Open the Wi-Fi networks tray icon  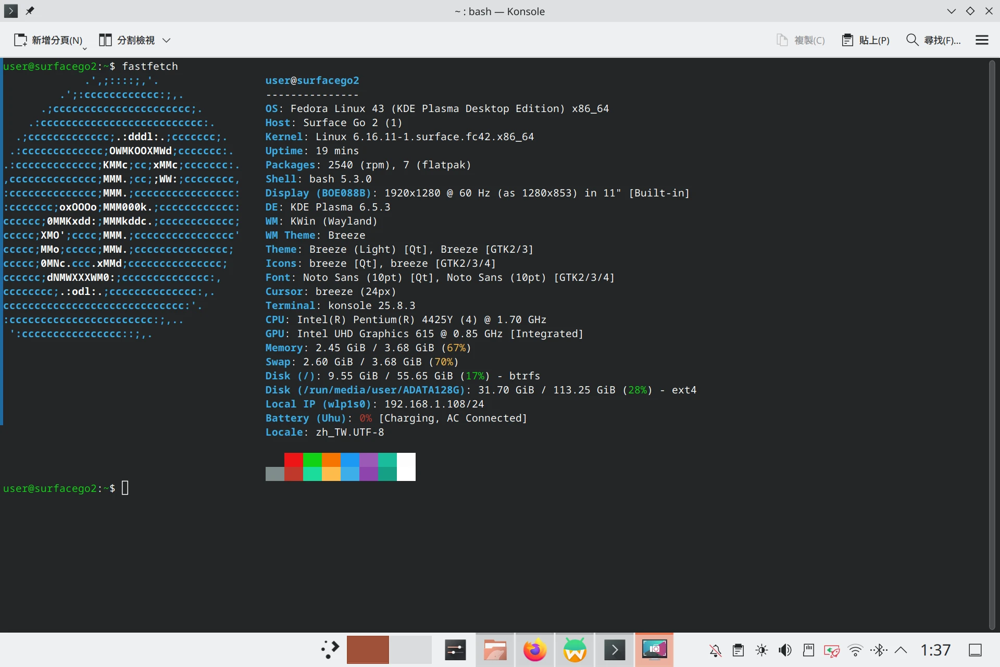pos(855,650)
